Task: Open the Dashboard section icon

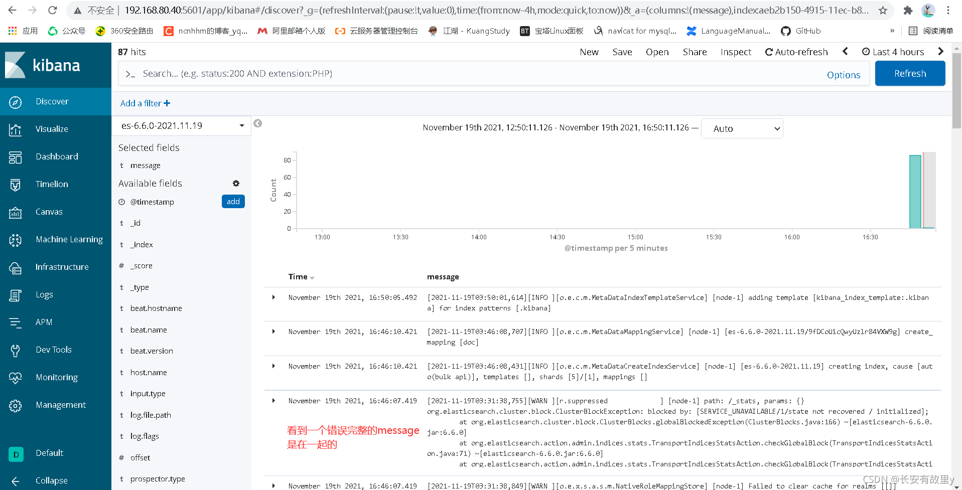Action: click(x=16, y=157)
